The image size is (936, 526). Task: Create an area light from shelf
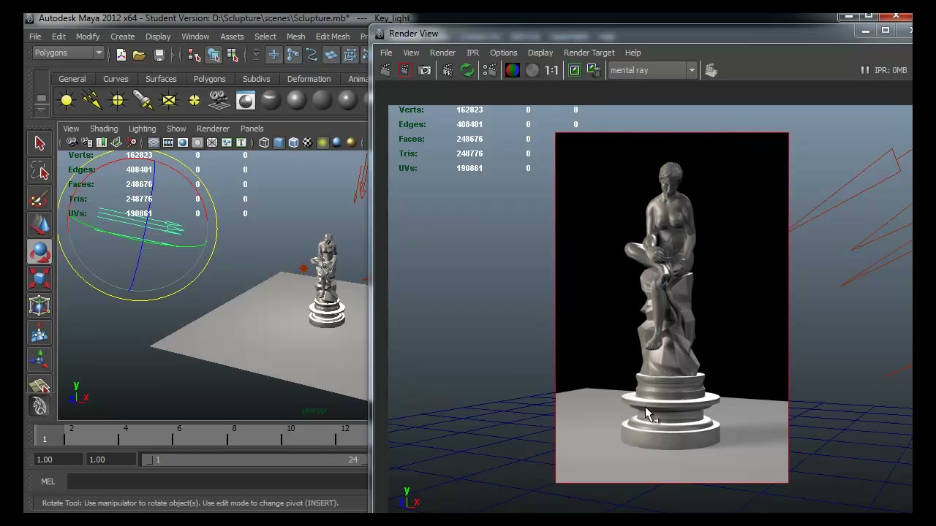(x=169, y=100)
